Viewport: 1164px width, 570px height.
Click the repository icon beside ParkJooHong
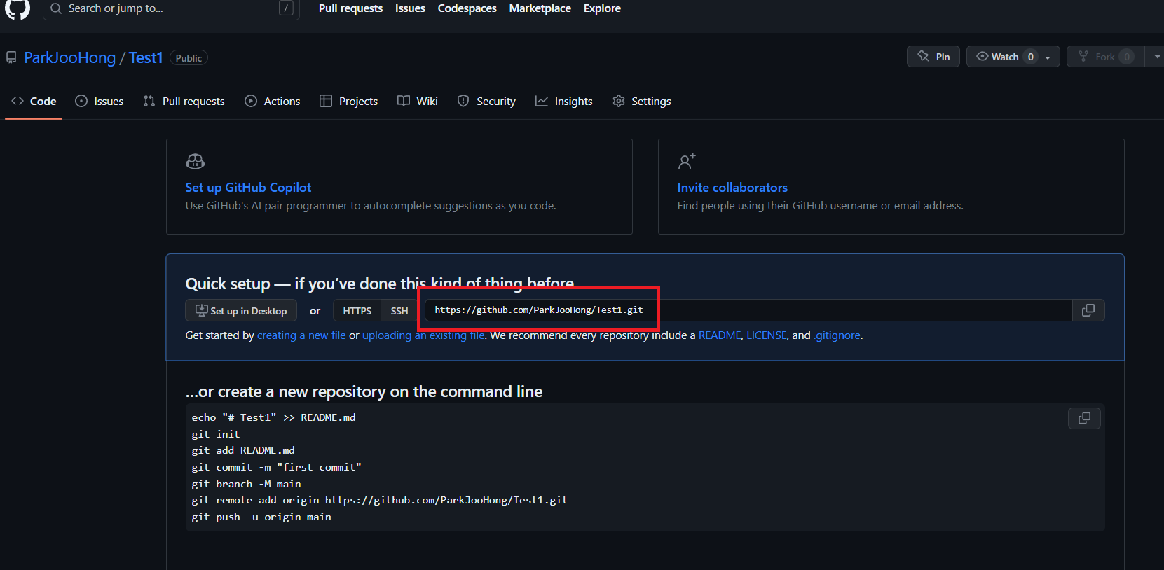[x=11, y=57]
